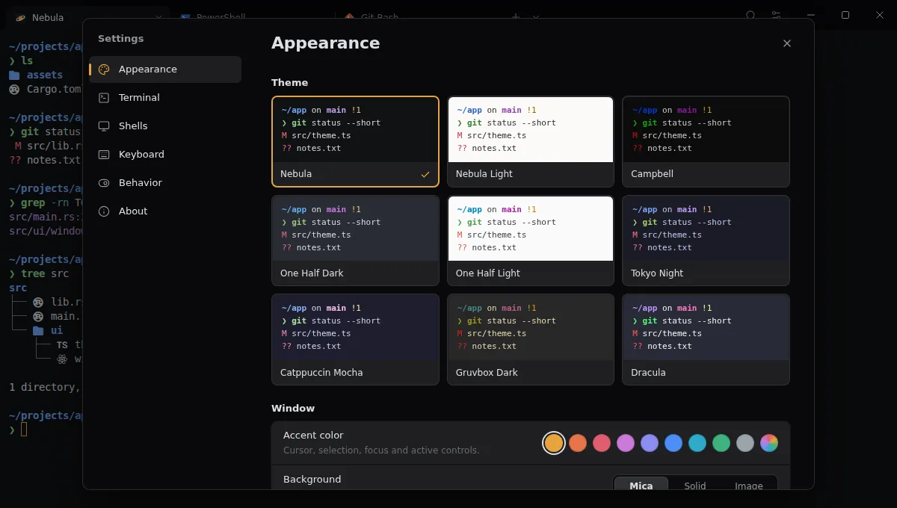
Task: Open the custom rainbow color picker
Action: point(769,443)
